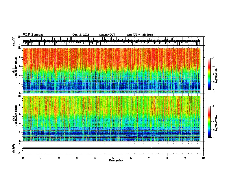Click the "6" tick on the time axis
Screen dimensions: 229x177
coord(131,158)
